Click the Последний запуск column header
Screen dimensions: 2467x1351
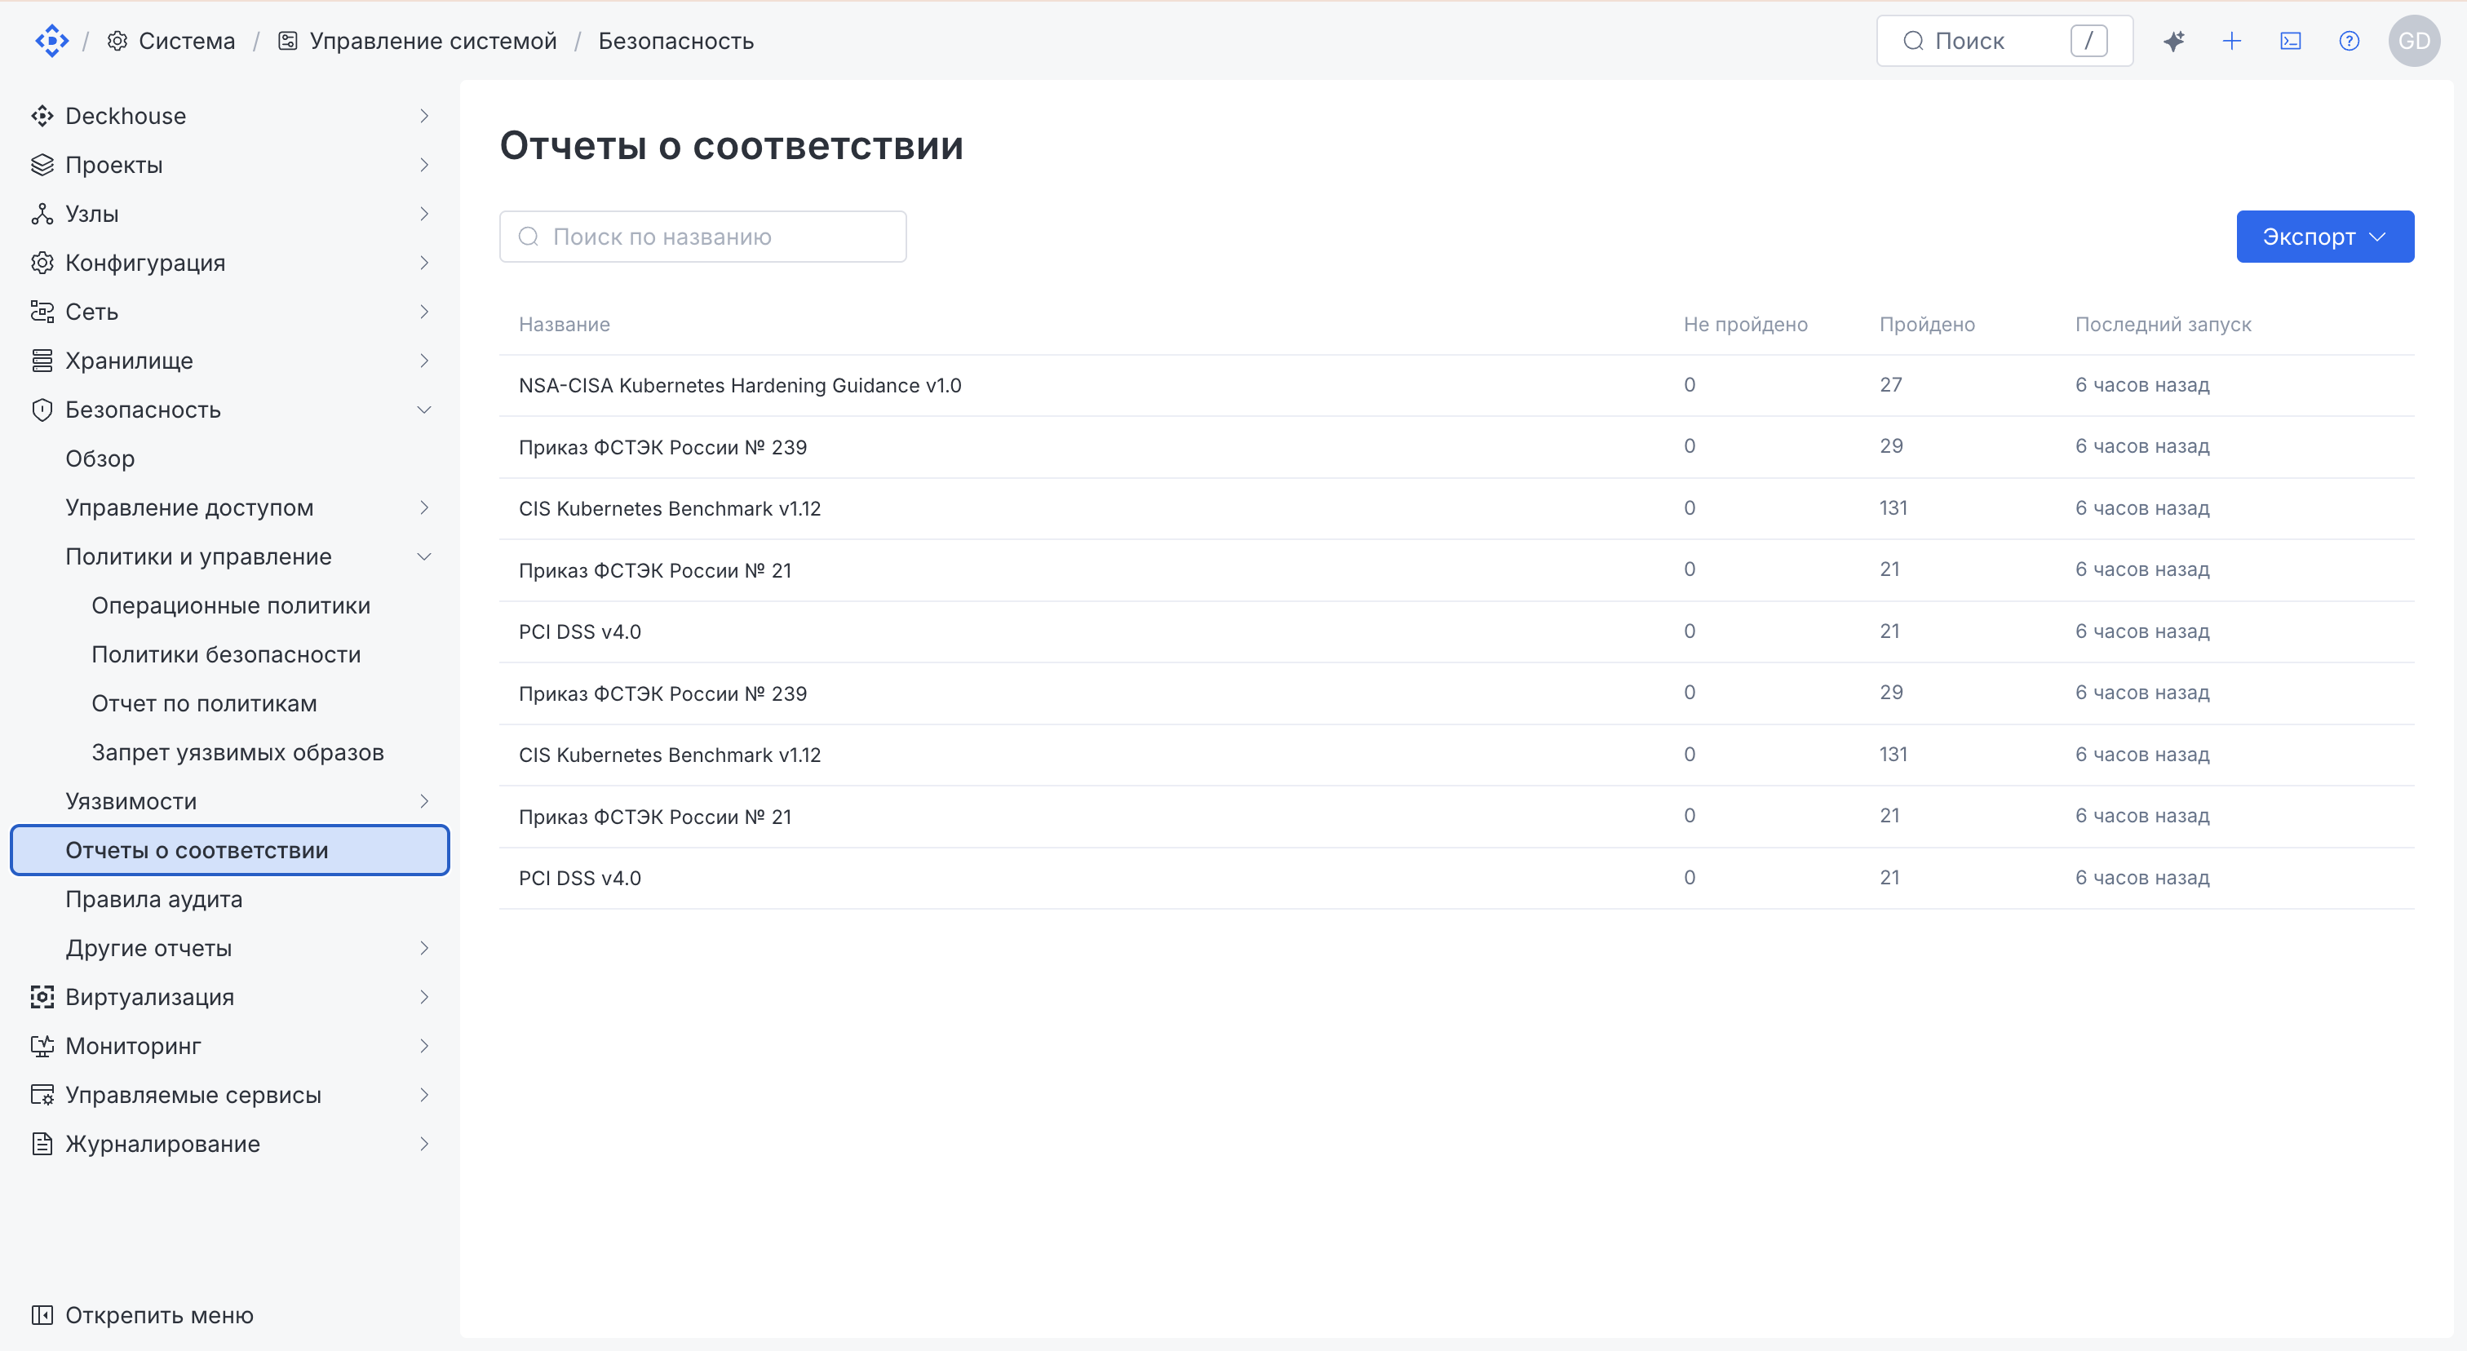coord(2163,325)
